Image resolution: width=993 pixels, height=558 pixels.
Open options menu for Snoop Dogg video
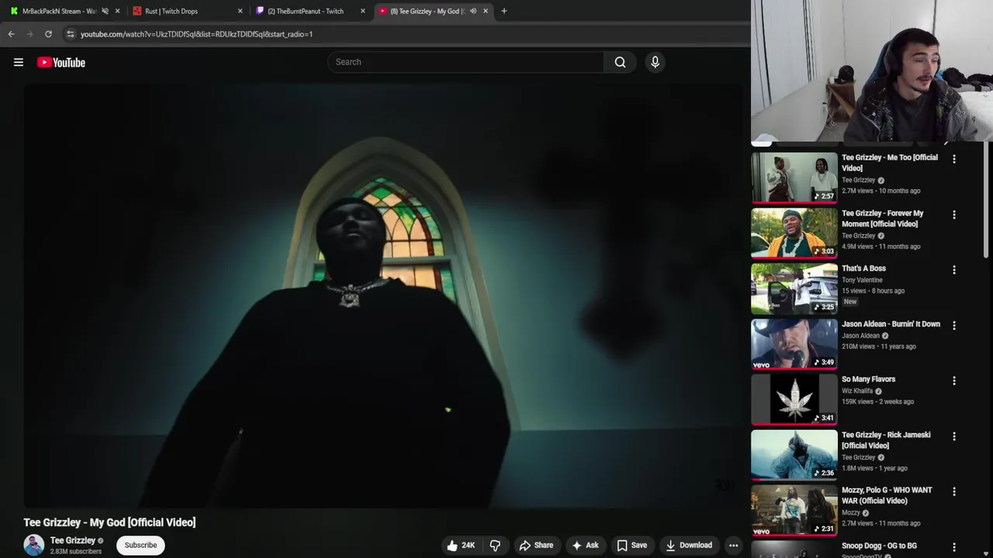954,547
